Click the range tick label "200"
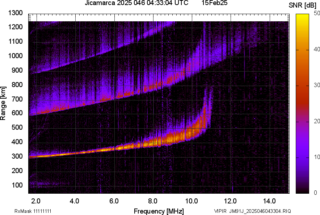Viewport: 320px width, 215px height. [x=17, y=171]
